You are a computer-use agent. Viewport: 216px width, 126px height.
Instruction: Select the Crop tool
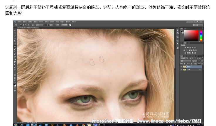tap(15, 41)
